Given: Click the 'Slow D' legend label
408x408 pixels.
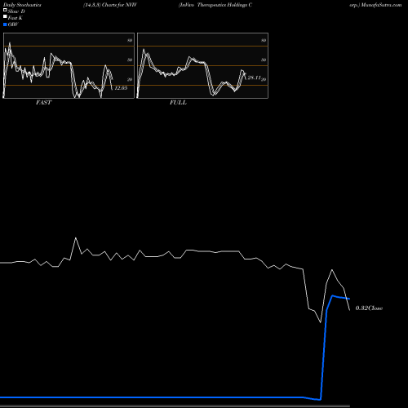Looking at the screenshot, I should 16,11.
